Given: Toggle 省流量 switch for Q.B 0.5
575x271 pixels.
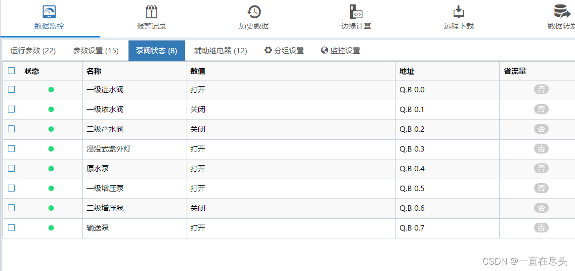Looking at the screenshot, I should 541,189.
